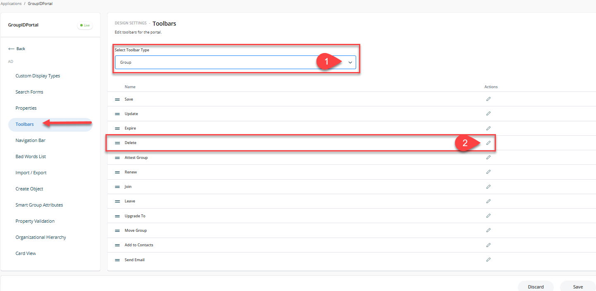Click the green Live status indicator
Viewport: 596px width, 291px height.
pos(85,25)
